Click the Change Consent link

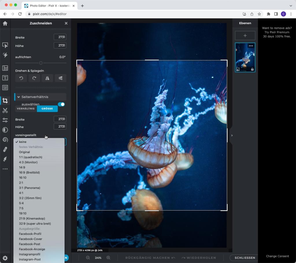click(x=277, y=256)
